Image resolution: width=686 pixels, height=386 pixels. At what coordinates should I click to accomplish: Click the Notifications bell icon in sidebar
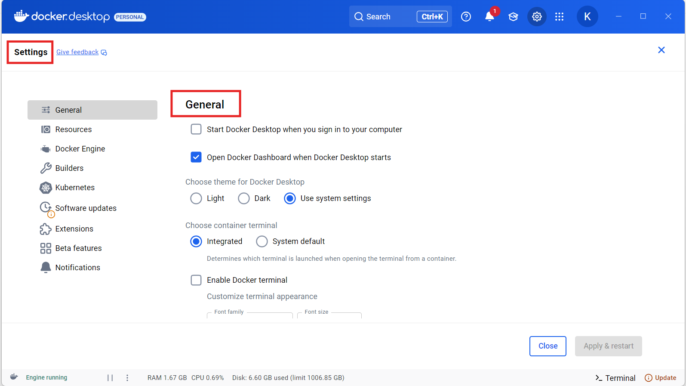pyautogui.click(x=46, y=268)
